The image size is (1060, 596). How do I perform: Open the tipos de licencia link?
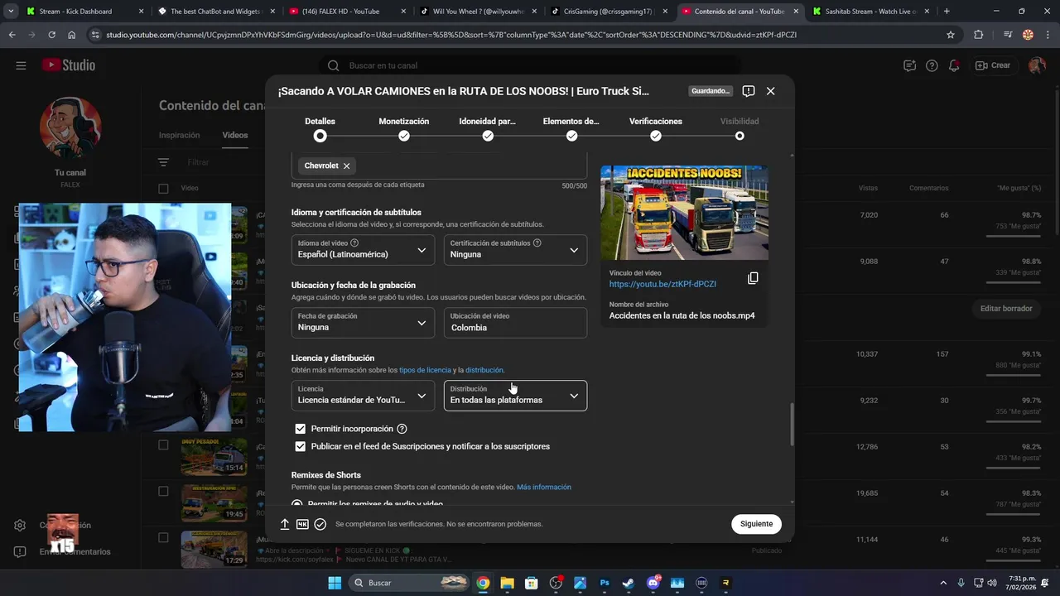(425, 370)
